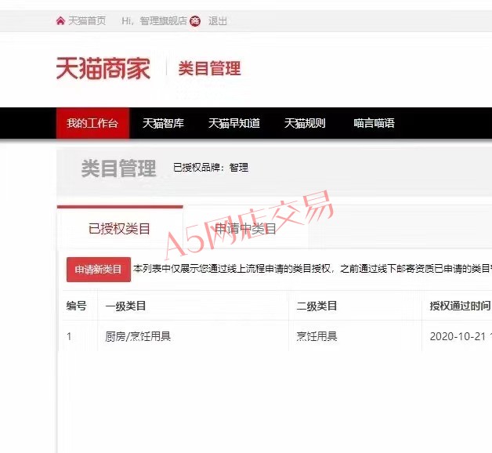Click the 已授权品牌：智理 label
Image resolution: width=492 pixels, height=453 pixels.
tap(211, 167)
